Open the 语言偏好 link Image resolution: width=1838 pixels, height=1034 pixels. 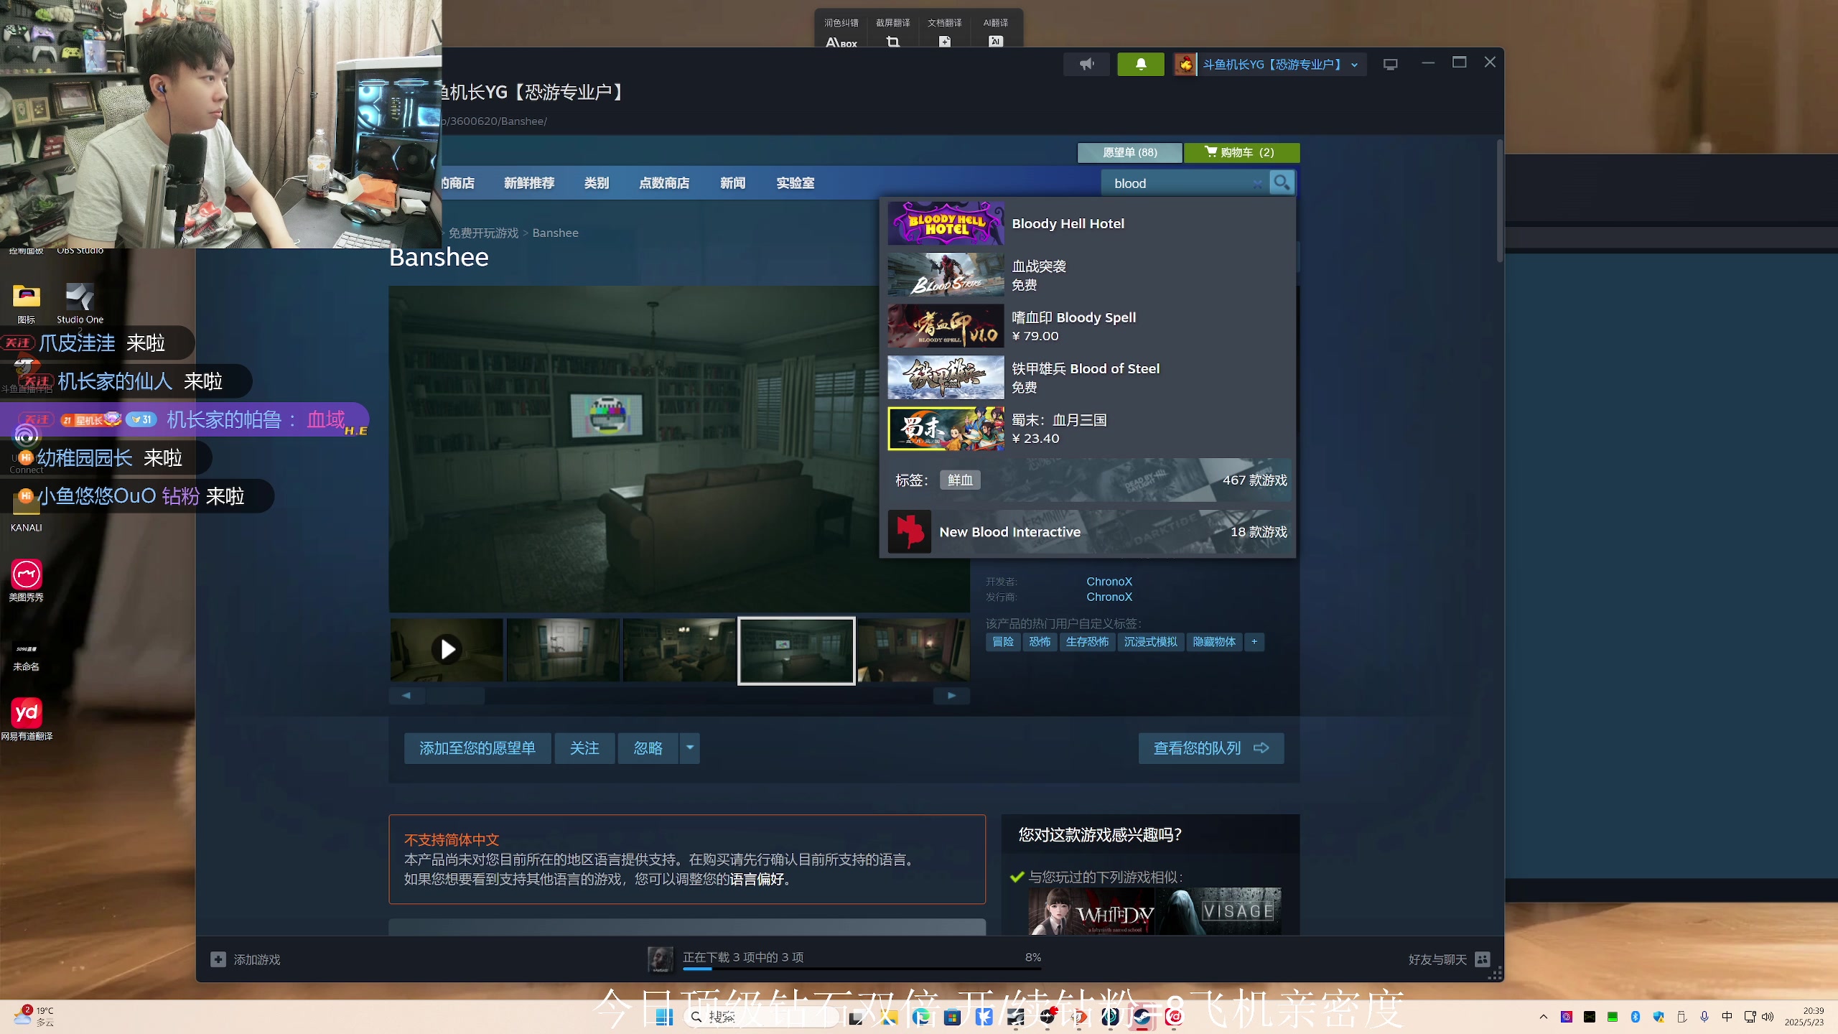click(x=757, y=879)
